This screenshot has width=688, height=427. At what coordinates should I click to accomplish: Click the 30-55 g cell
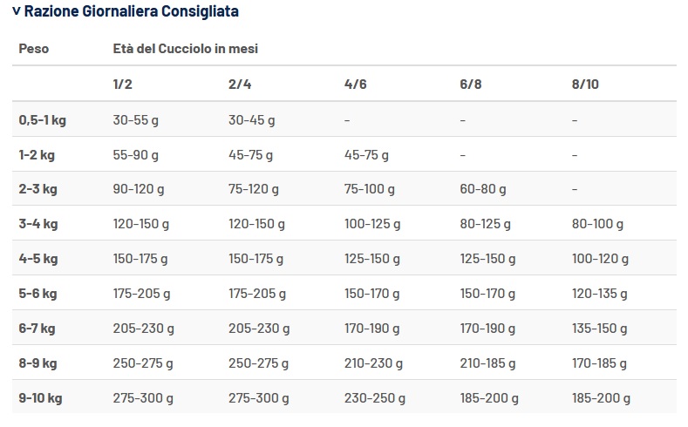136,120
